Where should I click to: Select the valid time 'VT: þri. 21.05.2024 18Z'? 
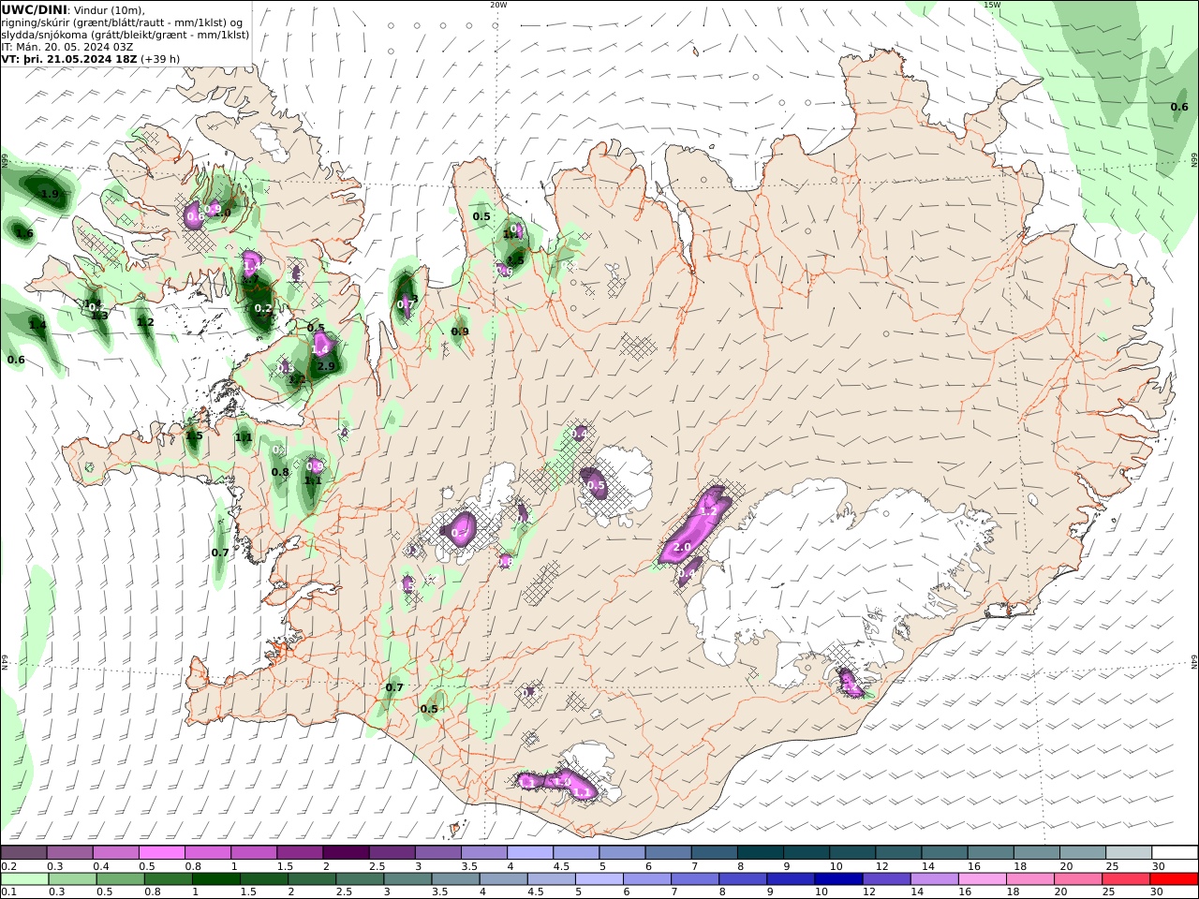coord(70,59)
